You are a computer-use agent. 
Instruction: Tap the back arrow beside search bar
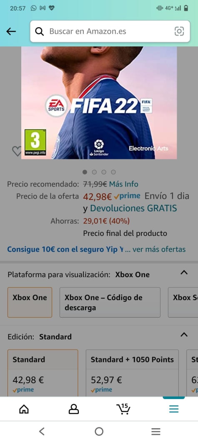(11, 31)
